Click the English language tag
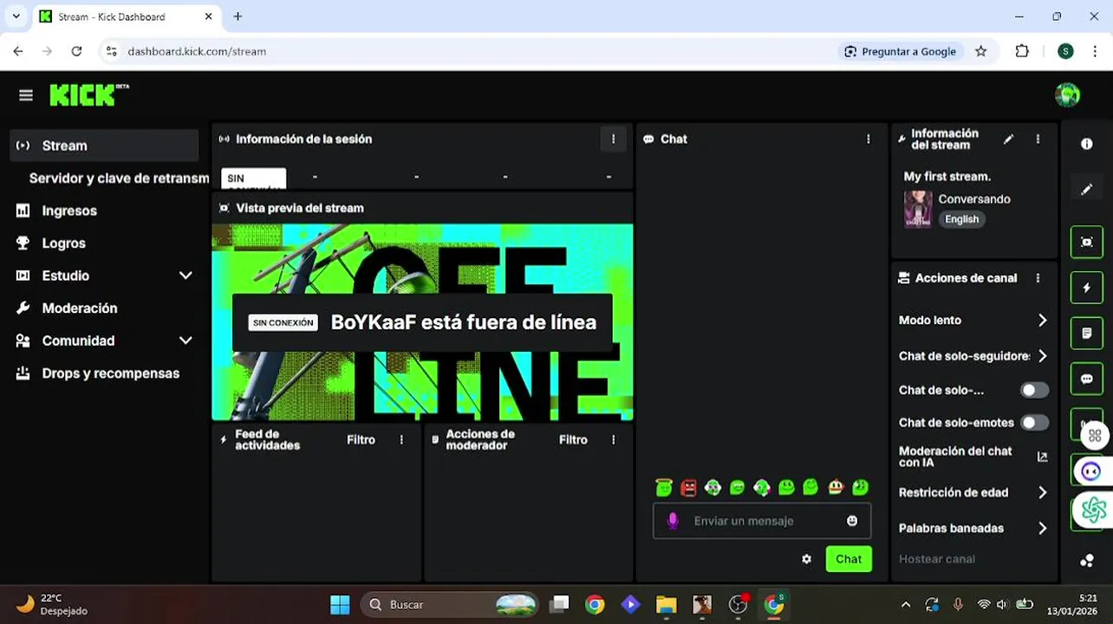 tap(961, 219)
